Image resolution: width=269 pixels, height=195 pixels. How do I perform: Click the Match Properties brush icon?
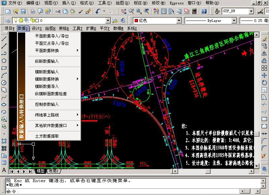(81, 11)
